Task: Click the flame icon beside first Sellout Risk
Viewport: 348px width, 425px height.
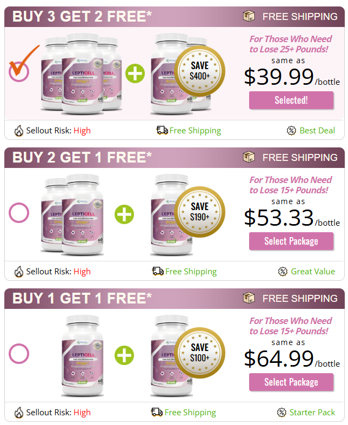Action: point(19,131)
